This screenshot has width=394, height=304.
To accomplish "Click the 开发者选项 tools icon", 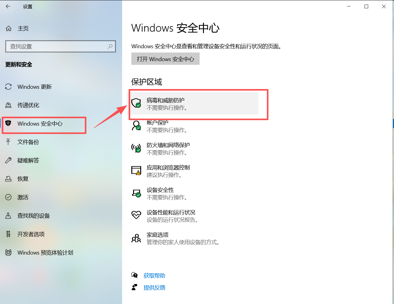I will point(8,234).
